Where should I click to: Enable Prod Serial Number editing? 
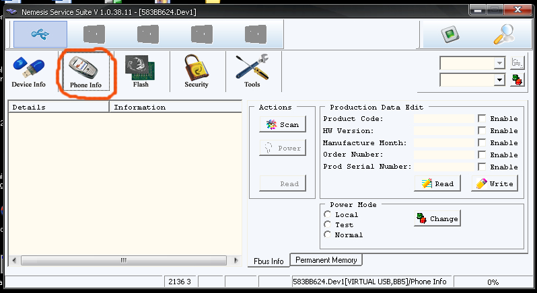tap(482, 167)
